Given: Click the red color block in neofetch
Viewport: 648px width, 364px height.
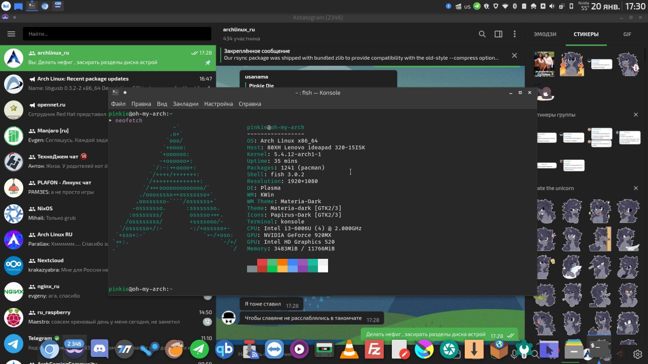Looking at the screenshot, I should (x=262, y=265).
